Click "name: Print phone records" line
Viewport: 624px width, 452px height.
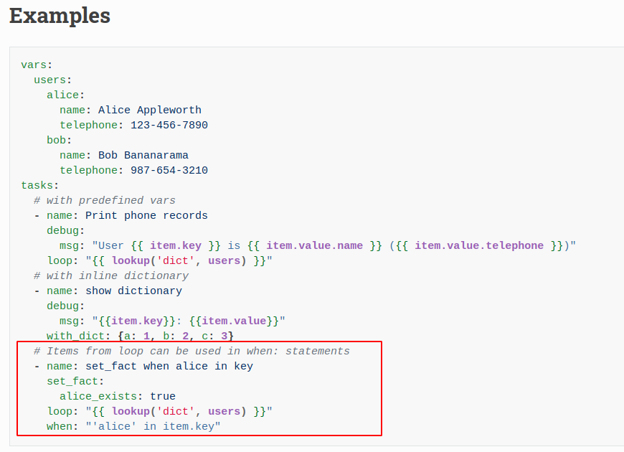[128, 216]
